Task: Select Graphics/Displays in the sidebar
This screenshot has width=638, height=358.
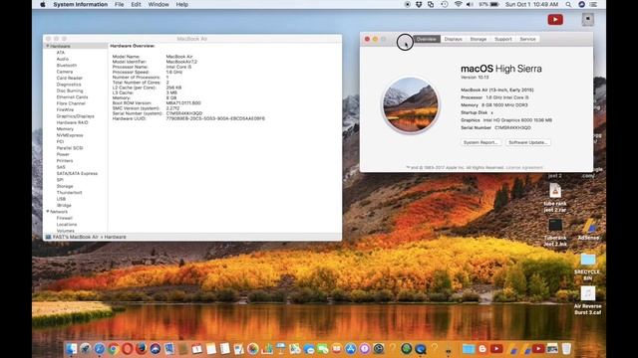Action: [x=76, y=116]
